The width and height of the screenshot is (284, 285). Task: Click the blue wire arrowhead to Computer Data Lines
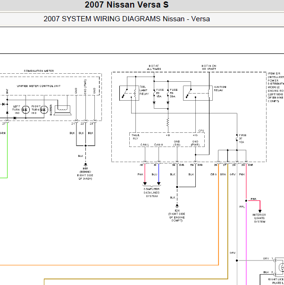pos(159,183)
